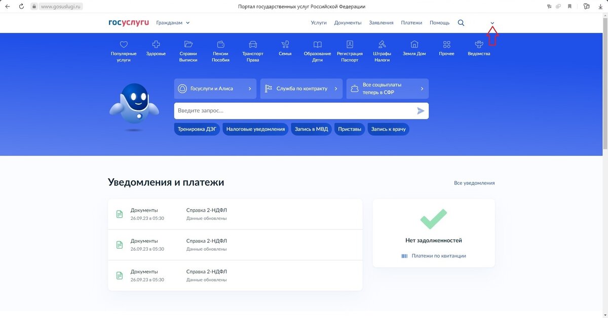Click the Запись в МВД button

[x=311, y=129]
